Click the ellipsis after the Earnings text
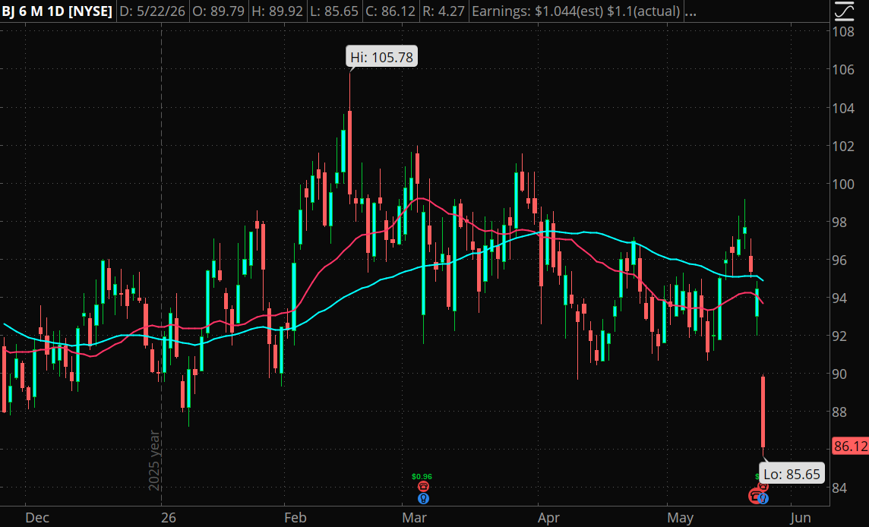The width and height of the screenshot is (869, 527). [x=690, y=11]
